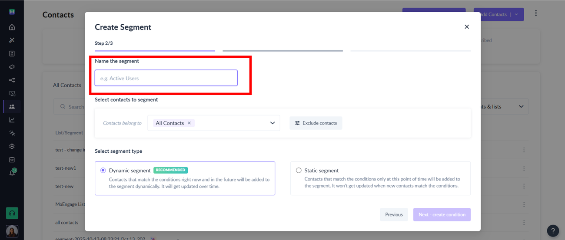Open row menu for test - change row
The image size is (565, 240).
coord(524,150)
